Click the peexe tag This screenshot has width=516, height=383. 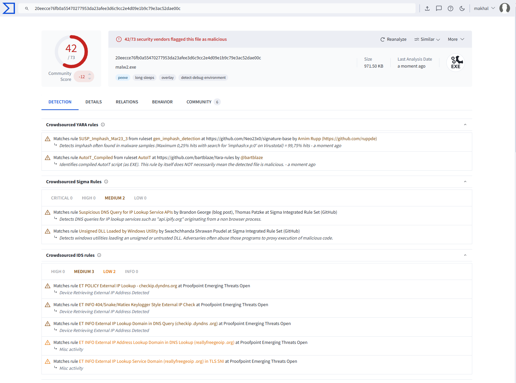pos(123,78)
